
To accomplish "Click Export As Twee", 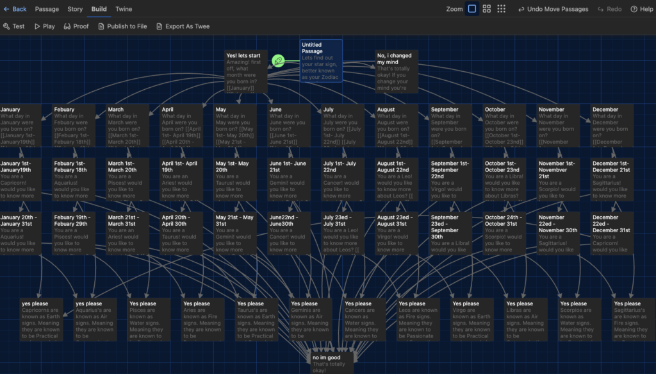I will pos(183,26).
